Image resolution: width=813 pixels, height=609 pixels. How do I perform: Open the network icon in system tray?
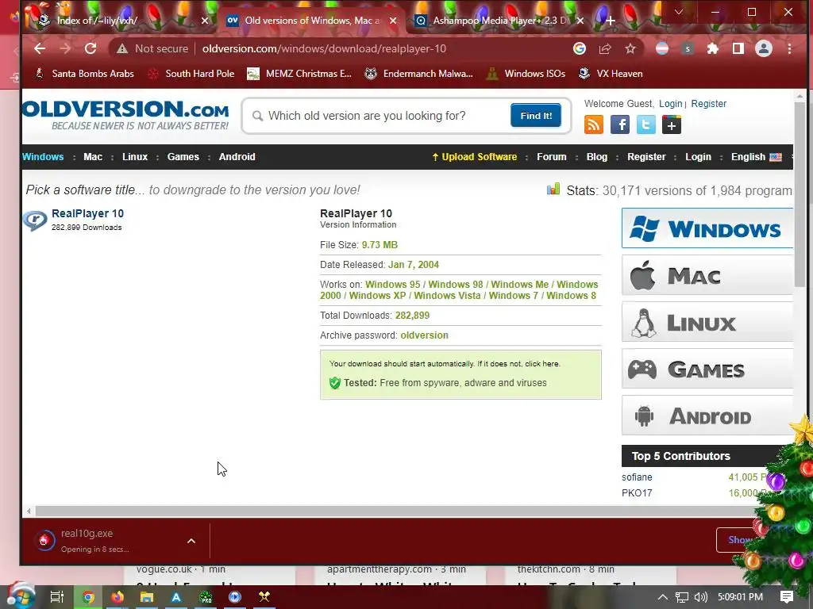pyautogui.click(x=682, y=597)
